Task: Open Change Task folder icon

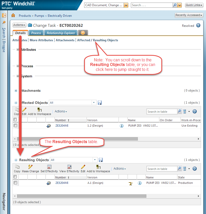Action: click(30, 25)
